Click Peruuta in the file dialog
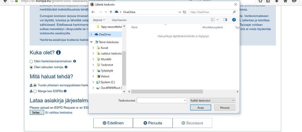The height and width of the screenshot is (132, 302). (x=225, y=107)
